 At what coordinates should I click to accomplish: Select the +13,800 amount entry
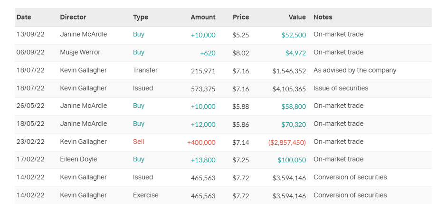pyautogui.click(x=203, y=160)
